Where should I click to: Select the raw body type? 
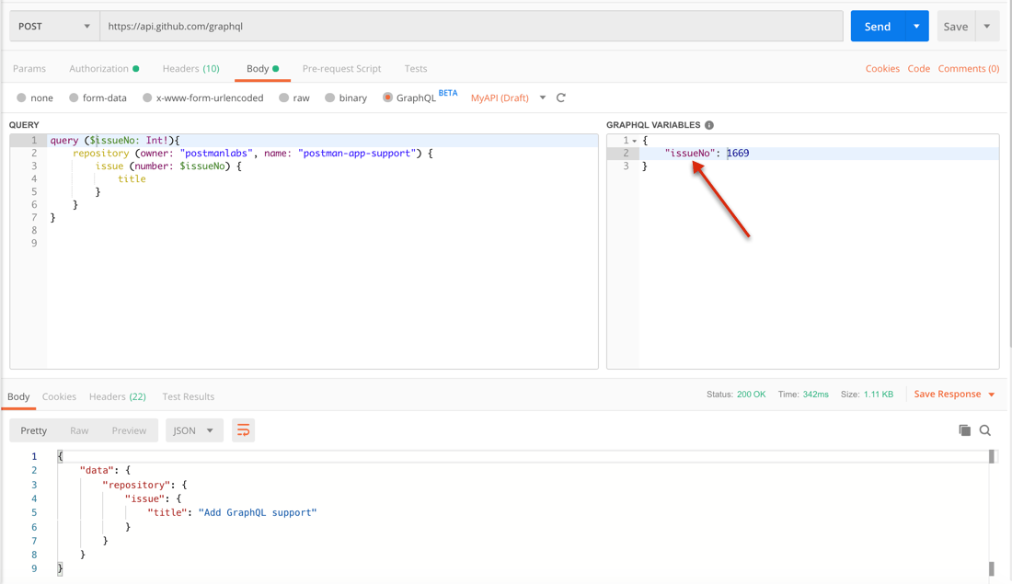[x=294, y=97]
